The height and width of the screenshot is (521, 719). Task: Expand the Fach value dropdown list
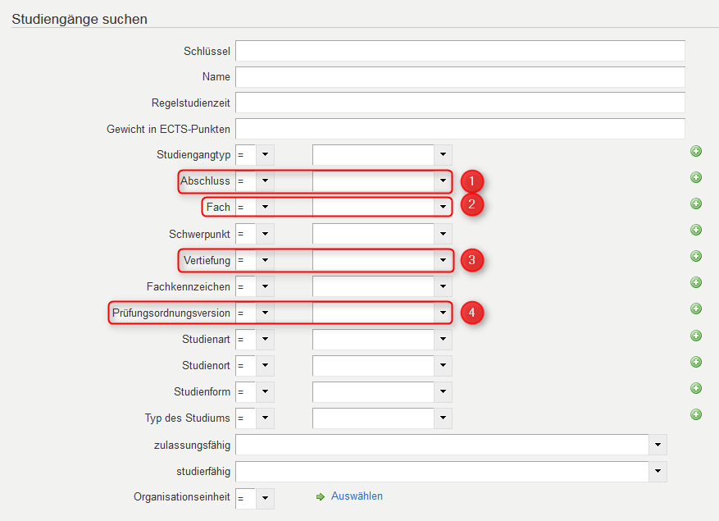click(443, 207)
